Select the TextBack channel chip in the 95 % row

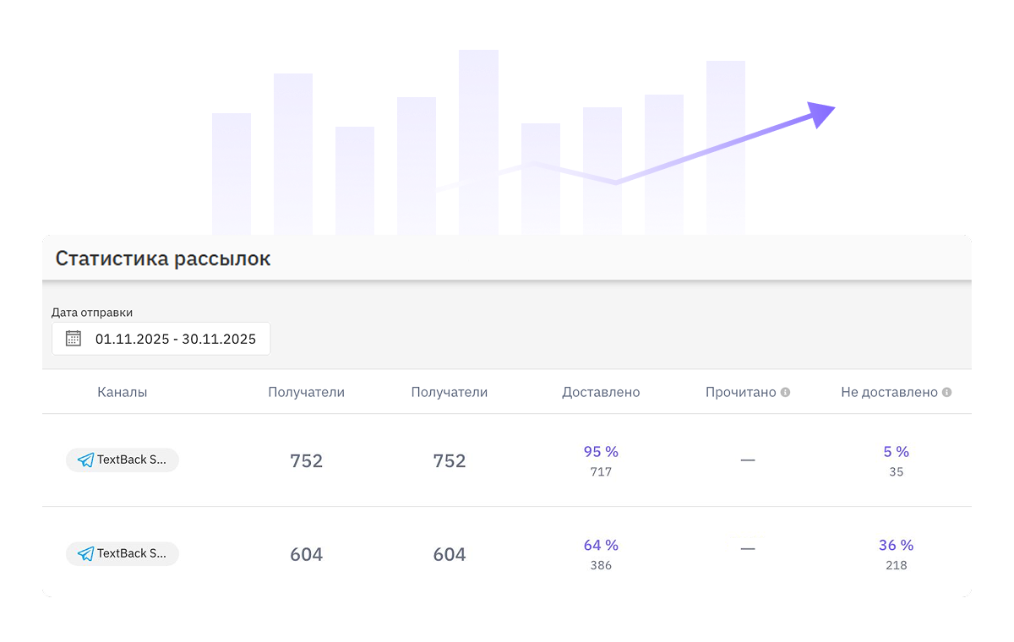click(123, 460)
